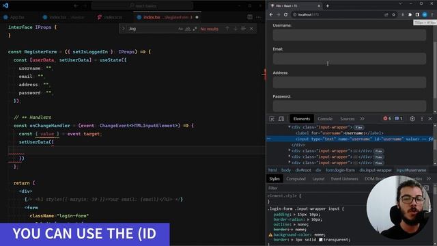Click the find input containing .log

[x=152, y=29]
